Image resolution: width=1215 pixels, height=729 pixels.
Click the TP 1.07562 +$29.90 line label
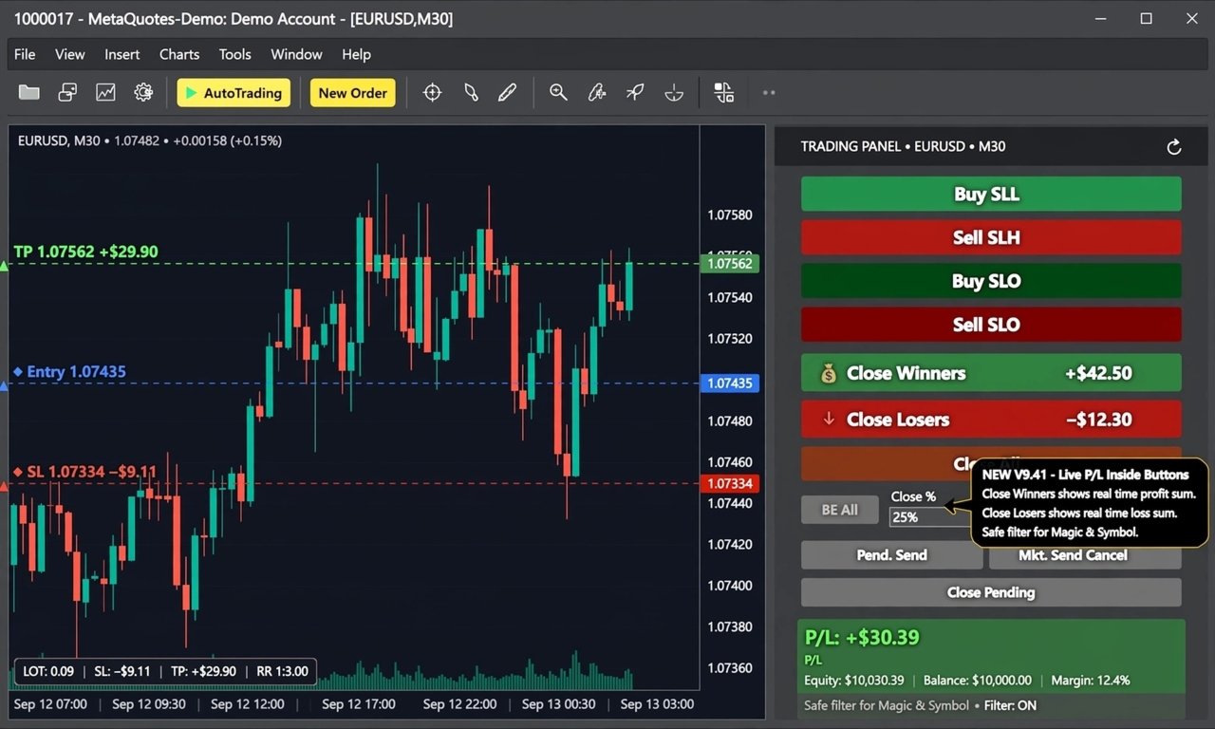(x=85, y=252)
